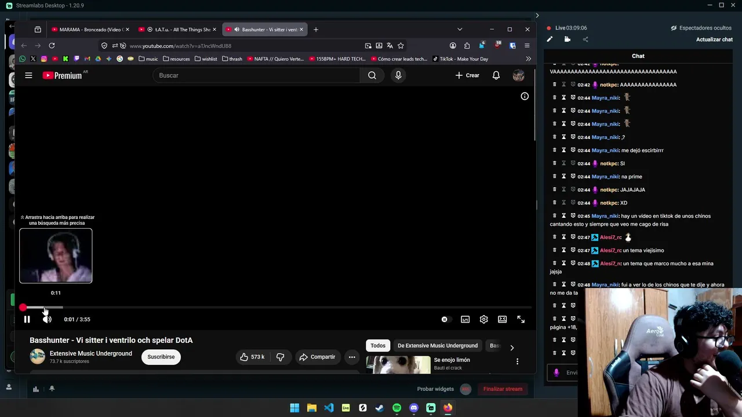Screen dimensions: 742x417
Task: Select the Todos filter chip
Action: point(378,346)
